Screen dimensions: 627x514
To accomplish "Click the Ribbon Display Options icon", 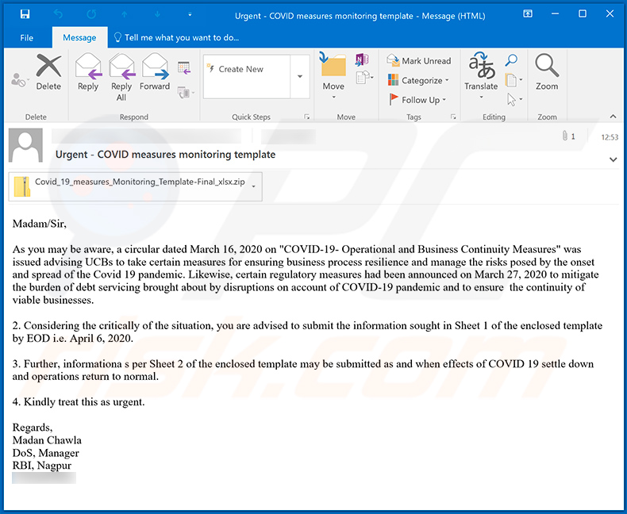I will (x=528, y=14).
